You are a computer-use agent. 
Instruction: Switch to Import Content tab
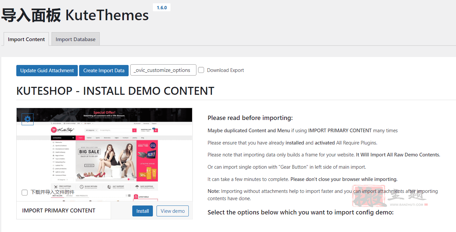coord(26,39)
